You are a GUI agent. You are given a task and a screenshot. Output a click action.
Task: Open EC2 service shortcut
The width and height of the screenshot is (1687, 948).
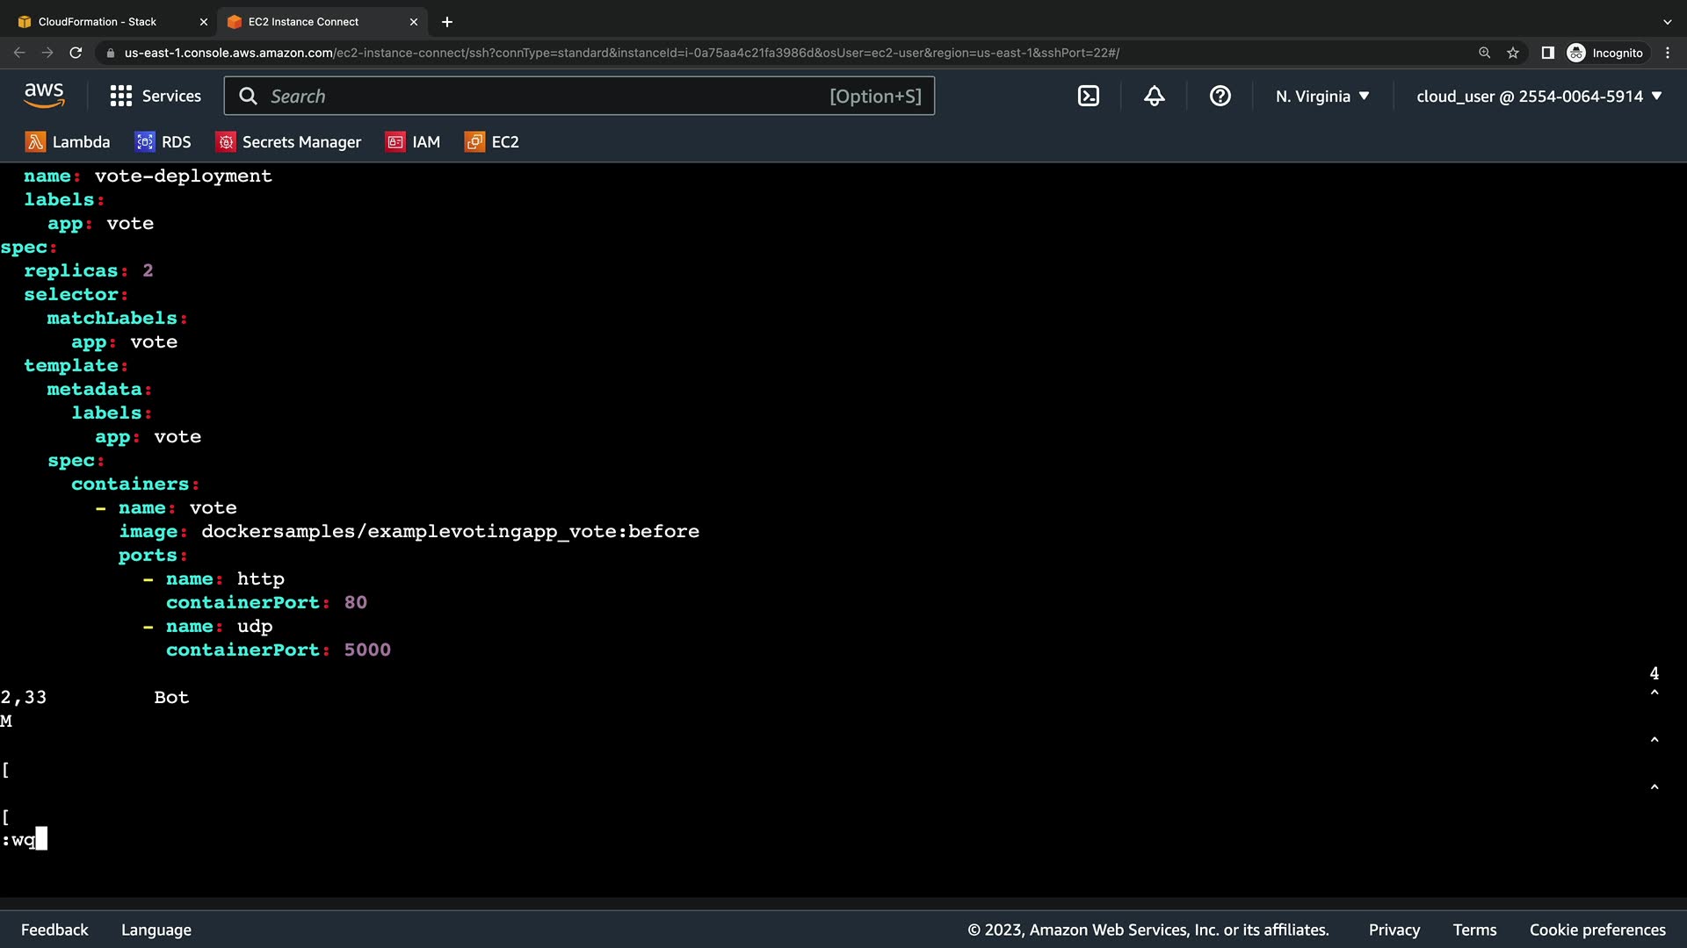[491, 142]
